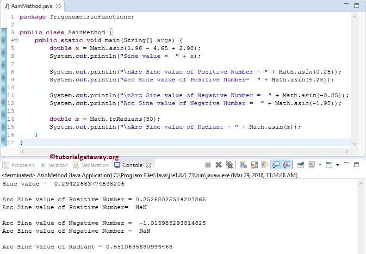The height and width of the screenshot is (254, 366).
Task: Select the AsinMethod.java editor tab
Action: pyautogui.click(x=32, y=6)
